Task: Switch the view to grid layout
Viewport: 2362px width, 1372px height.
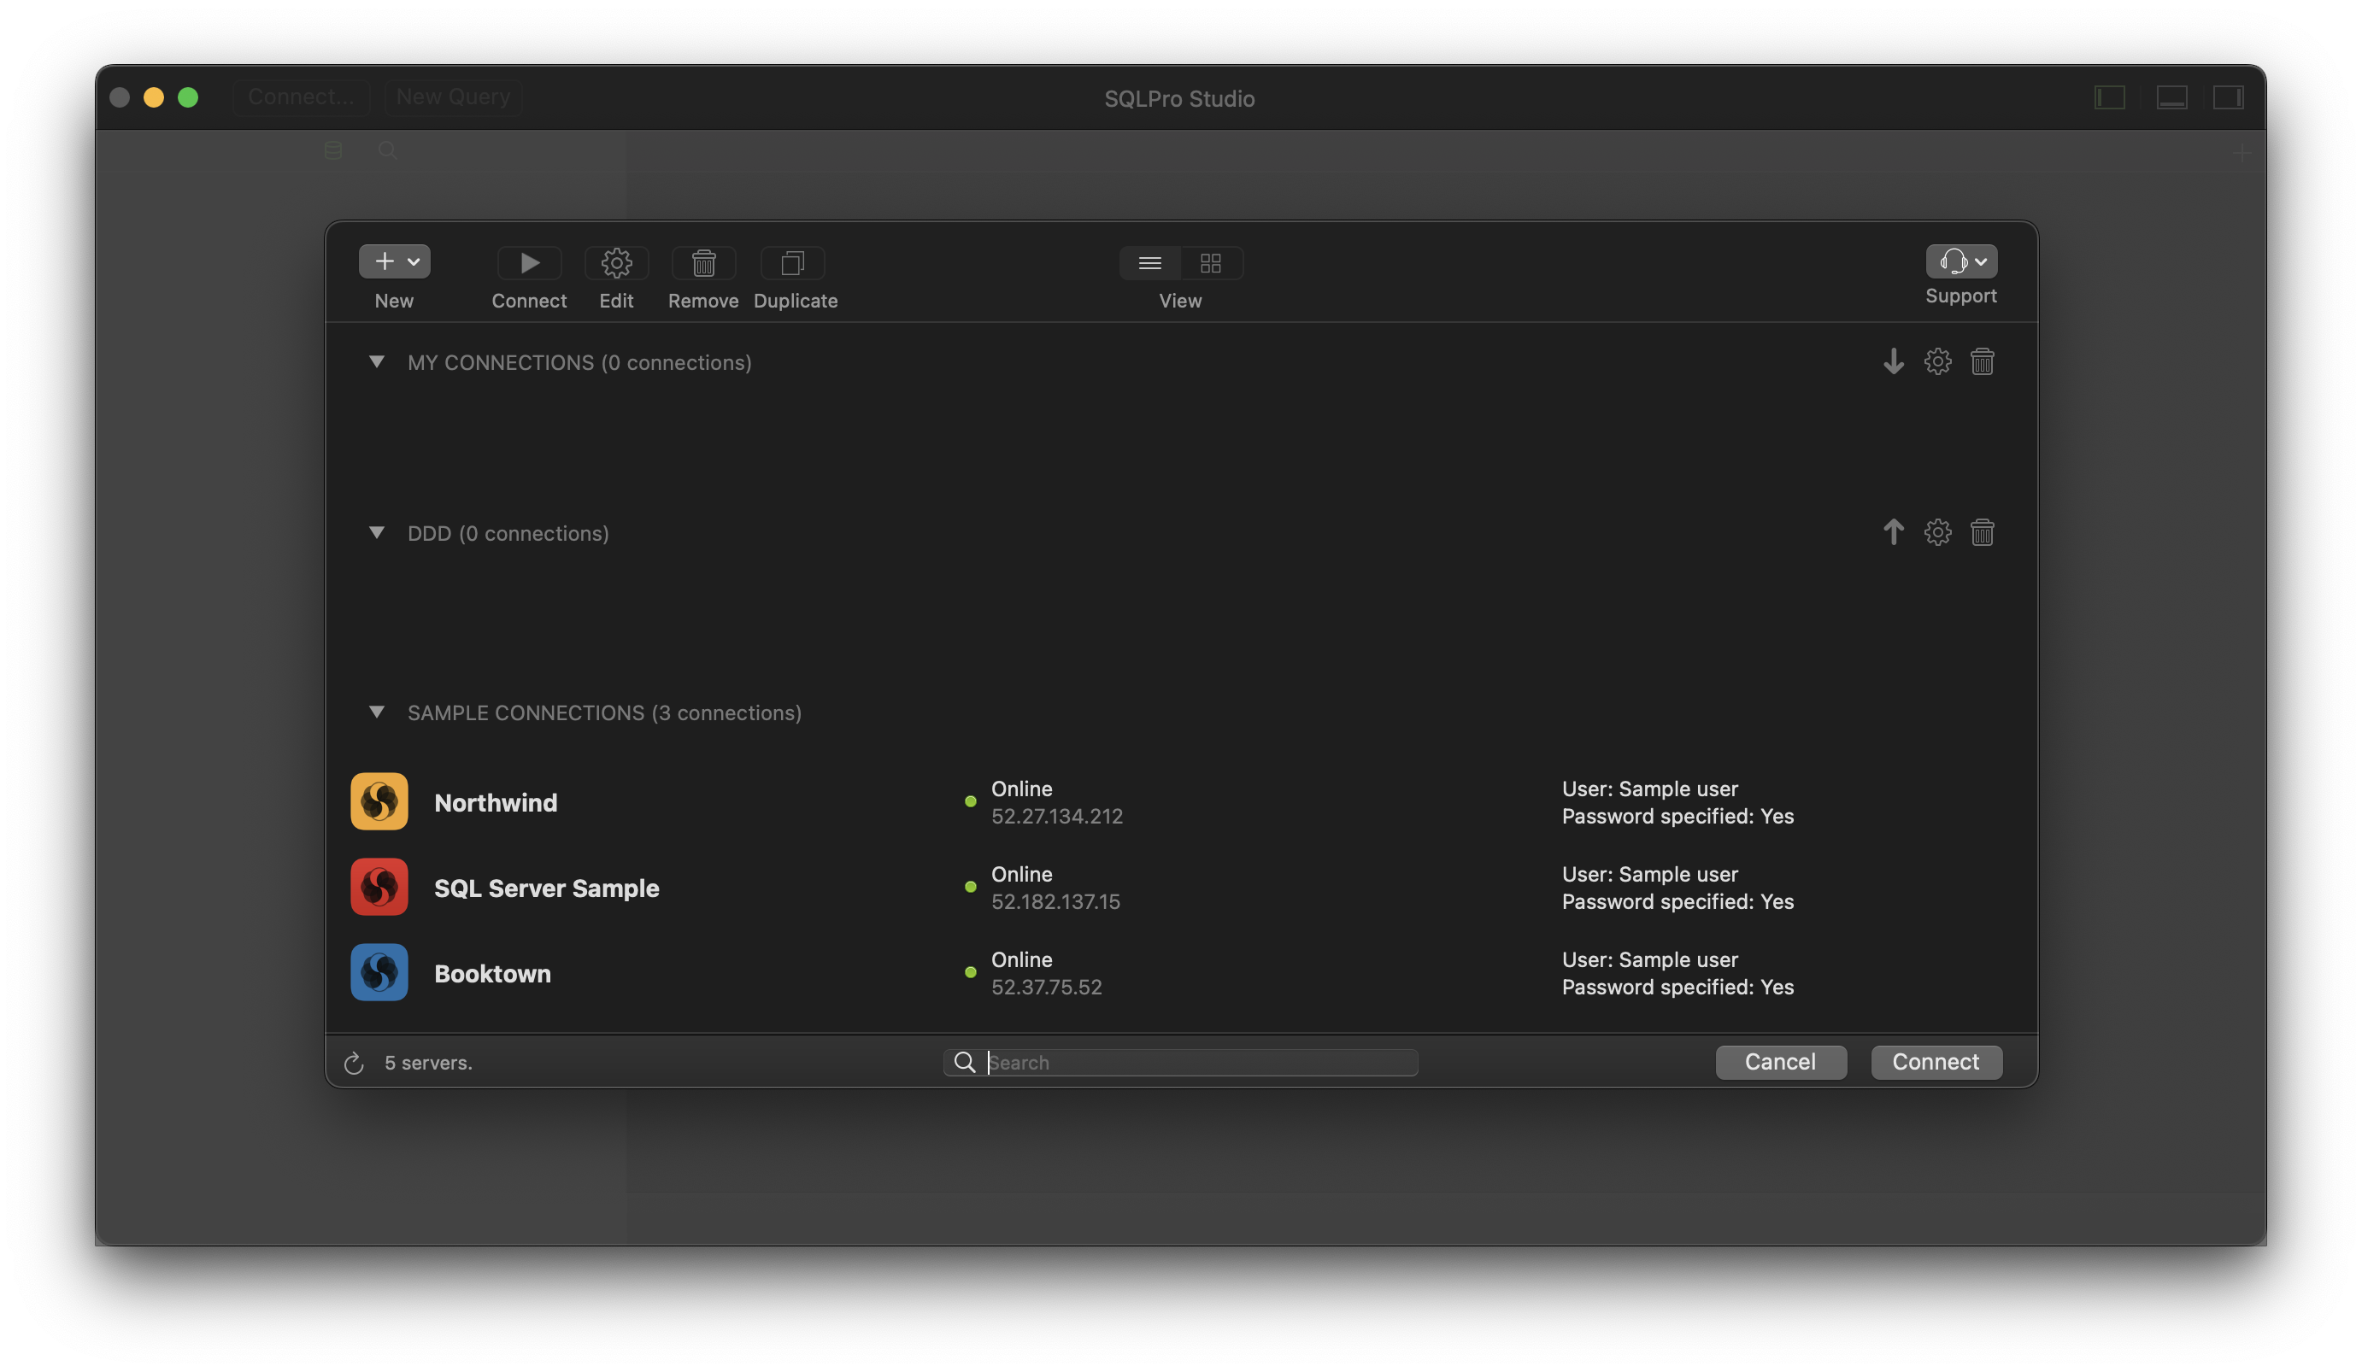Action: (x=1210, y=263)
